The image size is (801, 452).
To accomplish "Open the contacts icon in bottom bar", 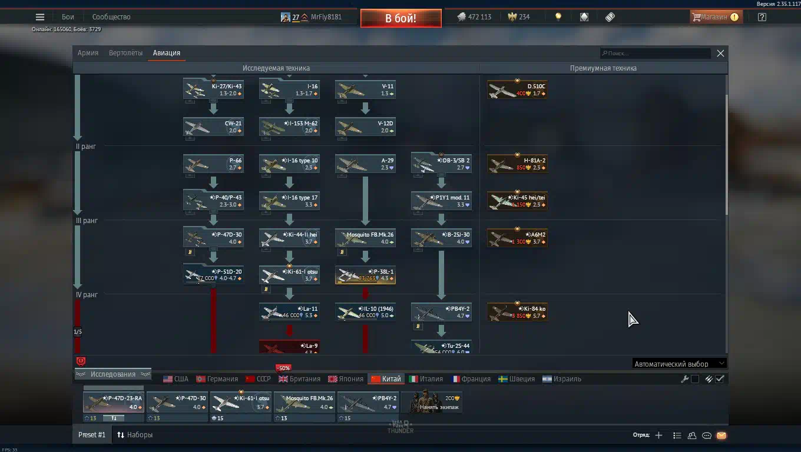I will coord(692,436).
